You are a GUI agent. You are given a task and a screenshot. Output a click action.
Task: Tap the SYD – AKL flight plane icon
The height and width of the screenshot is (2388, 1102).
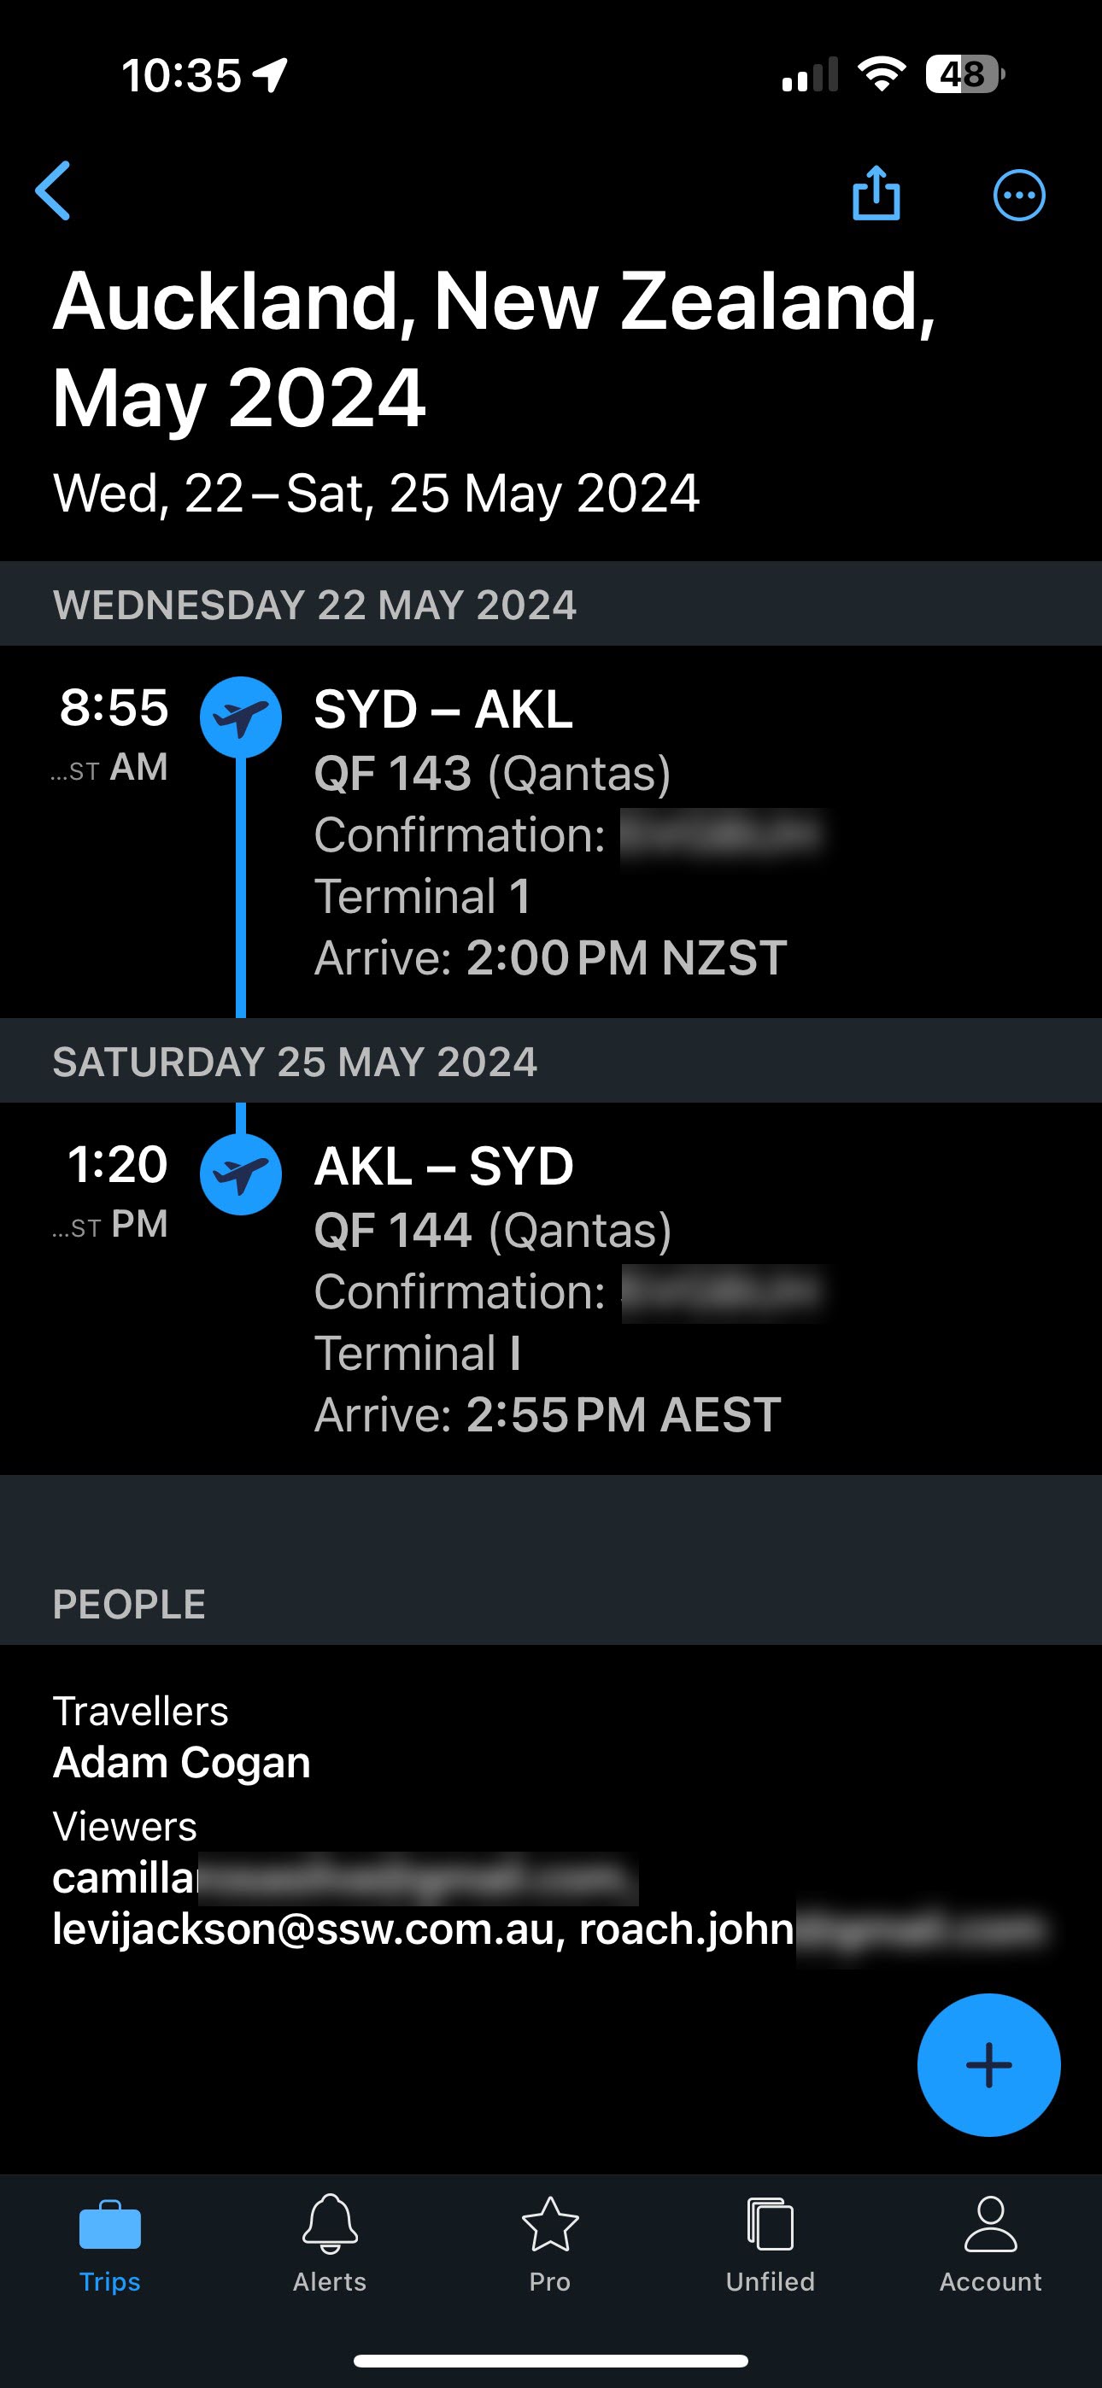(x=241, y=717)
